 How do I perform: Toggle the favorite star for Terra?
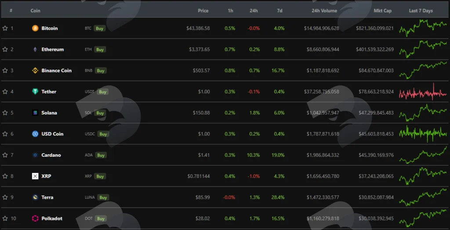coord(5,198)
